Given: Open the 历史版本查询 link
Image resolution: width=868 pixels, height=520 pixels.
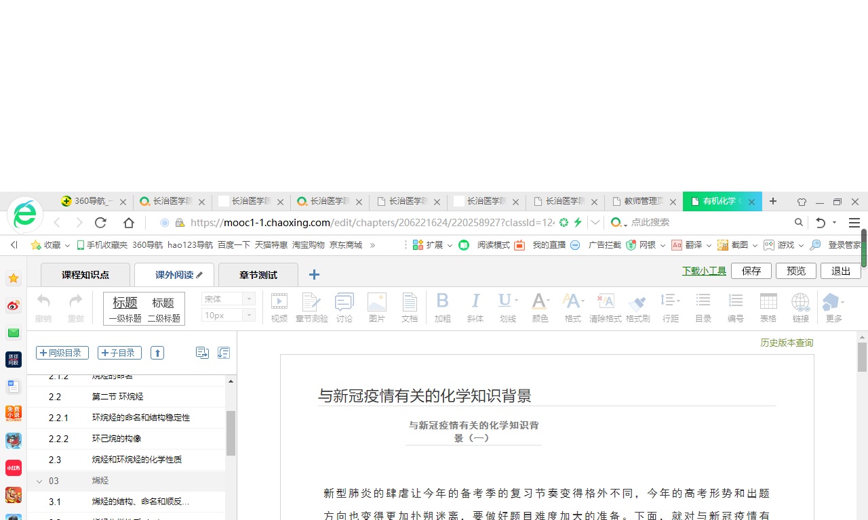Looking at the screenshot, I should 786,343.
